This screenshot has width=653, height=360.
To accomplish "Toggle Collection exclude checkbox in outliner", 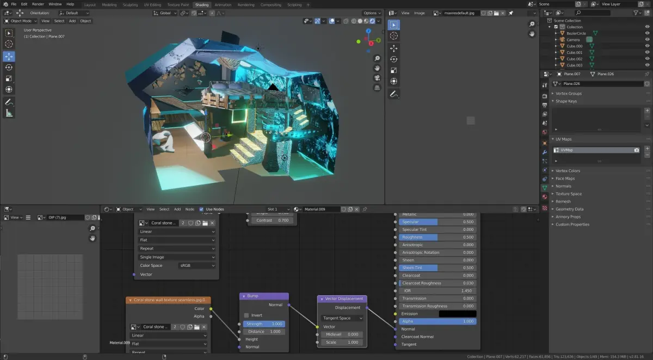I will [x=556, y=27].
